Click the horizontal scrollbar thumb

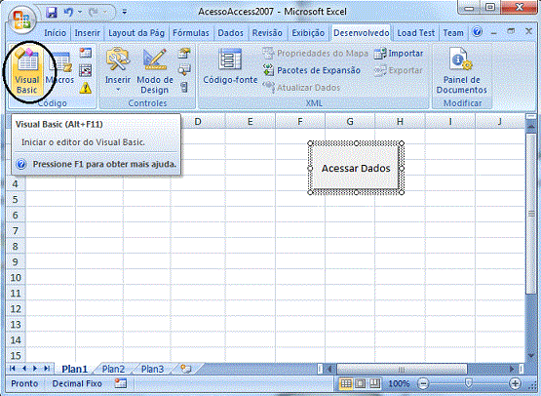tap(402, 369)
